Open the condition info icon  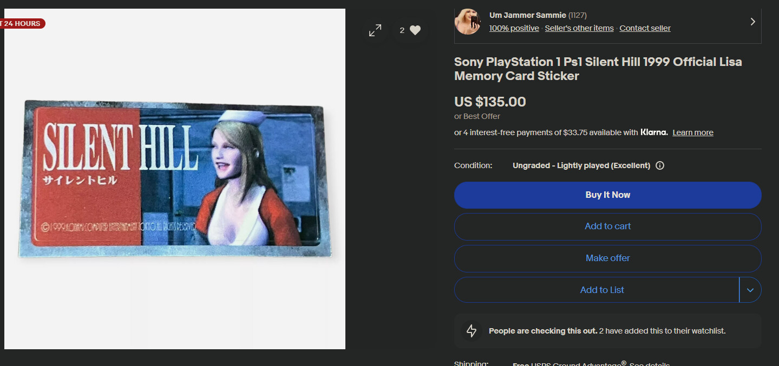[x=660, y=165]
